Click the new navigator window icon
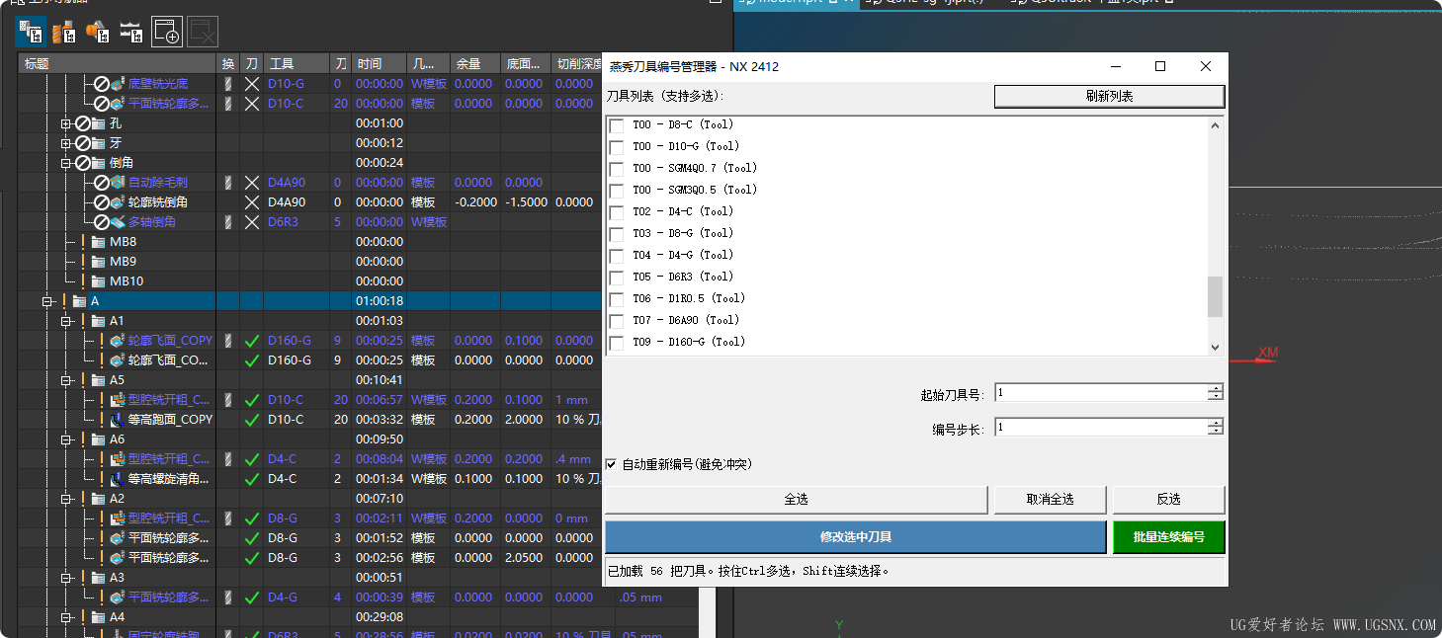This screenshot has width=1442, height=638. 166,31
